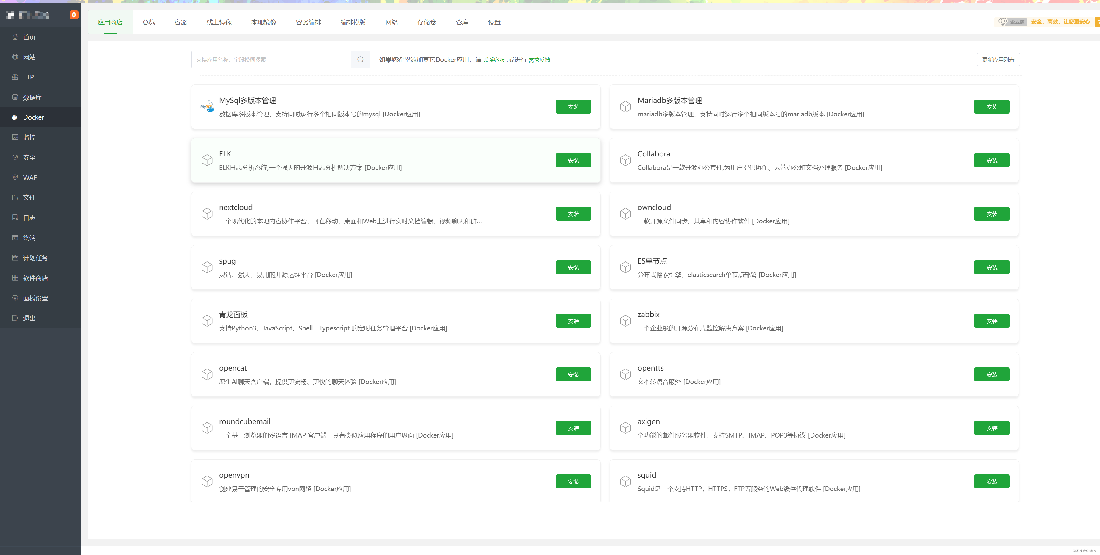This screenshot has width=1100, height=555.
Task: Click the cube icon of the zabbix app
Action: (626, 321)
